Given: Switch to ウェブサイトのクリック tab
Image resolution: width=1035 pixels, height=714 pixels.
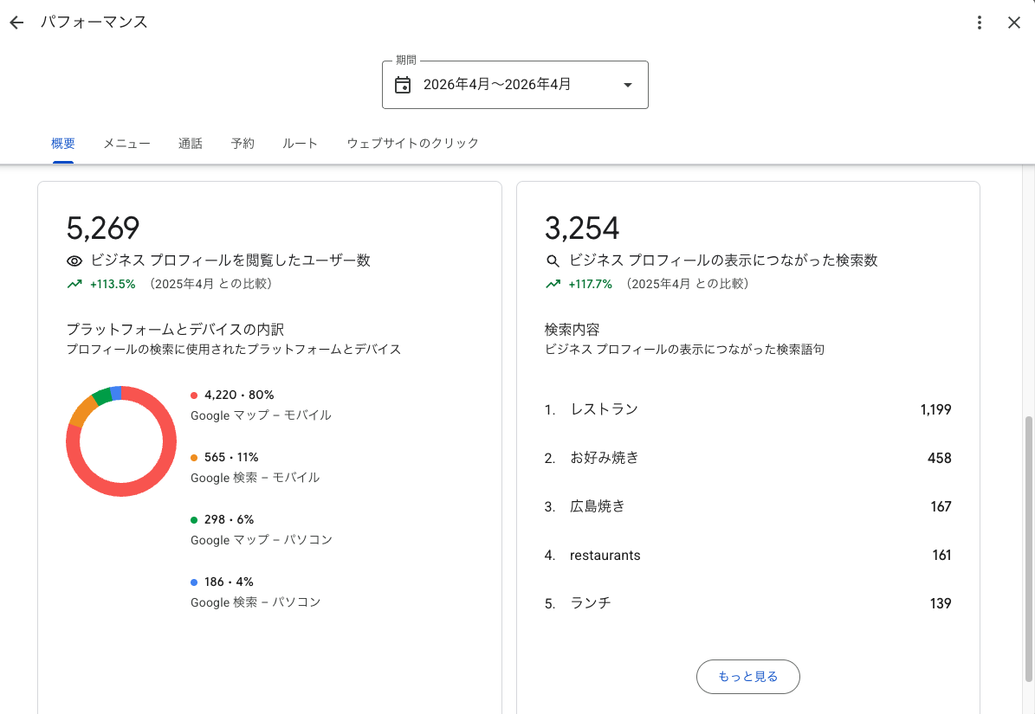Looking at the screenshot, I should click(412, 143).
